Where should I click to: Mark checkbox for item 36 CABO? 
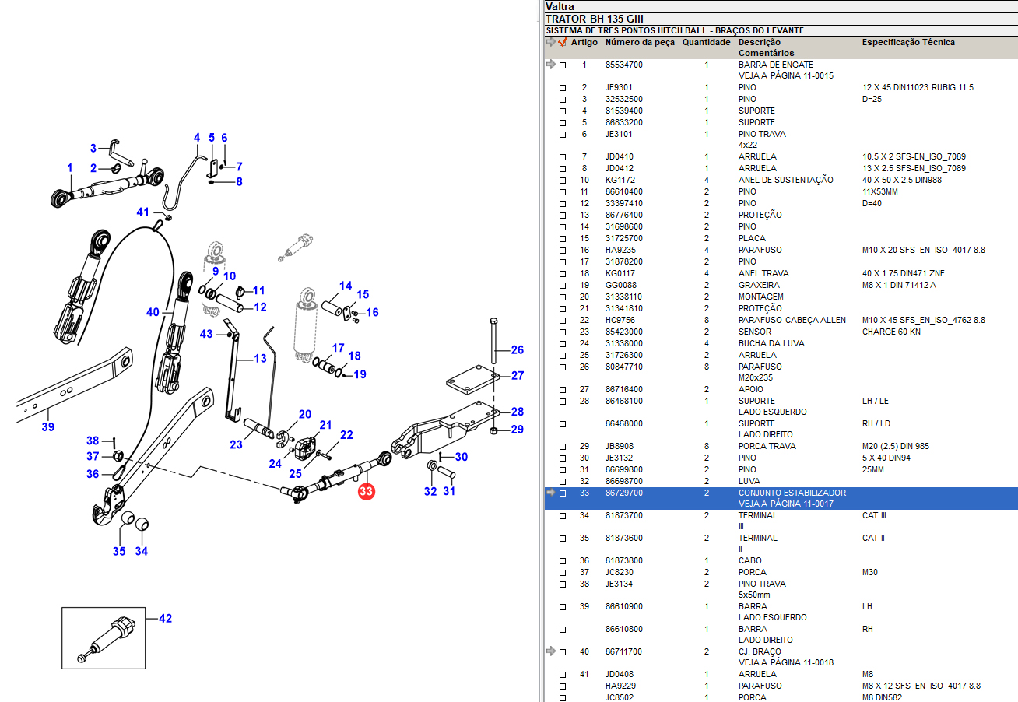pyautogui.click(x=563, y=561)
